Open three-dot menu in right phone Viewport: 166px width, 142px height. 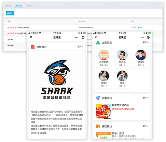tap(142, 37)
